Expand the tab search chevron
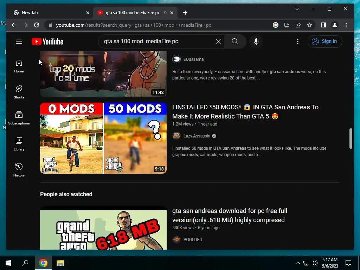 [297, 9]
